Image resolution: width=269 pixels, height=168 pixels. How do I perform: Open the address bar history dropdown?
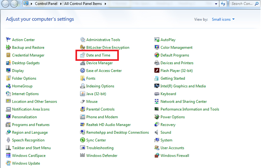pyautogui.click(x=216, y=4)
